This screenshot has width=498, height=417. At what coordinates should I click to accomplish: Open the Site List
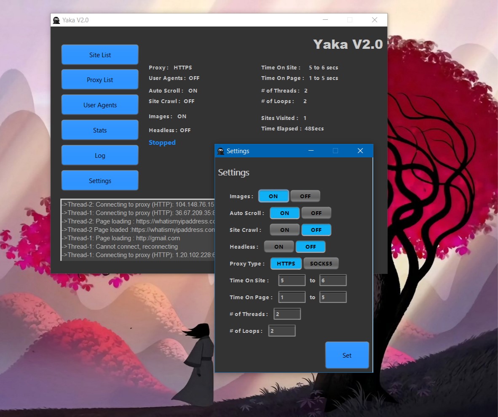(99, 54)
